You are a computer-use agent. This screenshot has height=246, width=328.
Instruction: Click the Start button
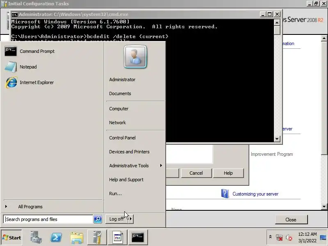pyautogui.click(x=12, y=237)
